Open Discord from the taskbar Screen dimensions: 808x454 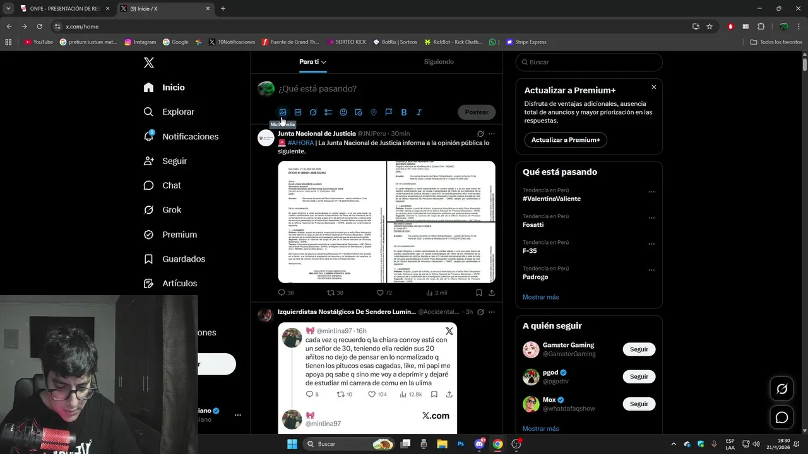[479, 444]
